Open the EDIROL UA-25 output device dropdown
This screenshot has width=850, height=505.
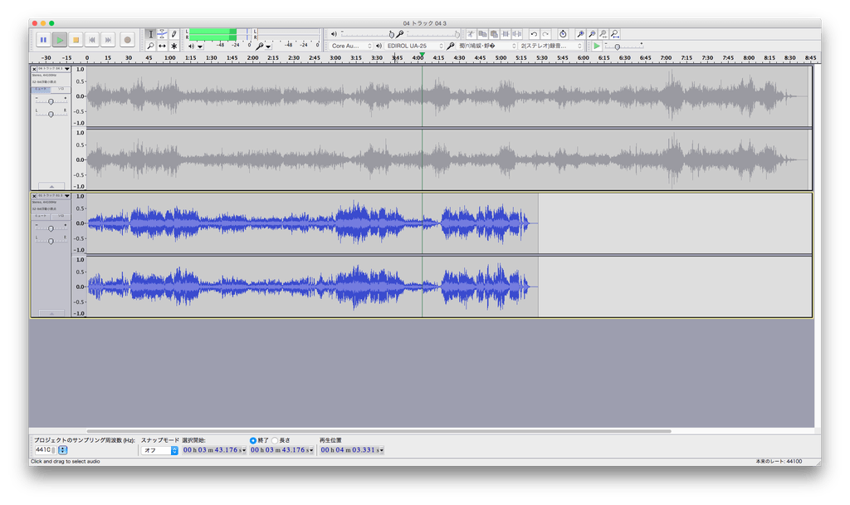click(x=414, y=46)
